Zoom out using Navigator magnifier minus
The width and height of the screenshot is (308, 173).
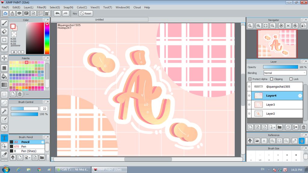[273, 26]
